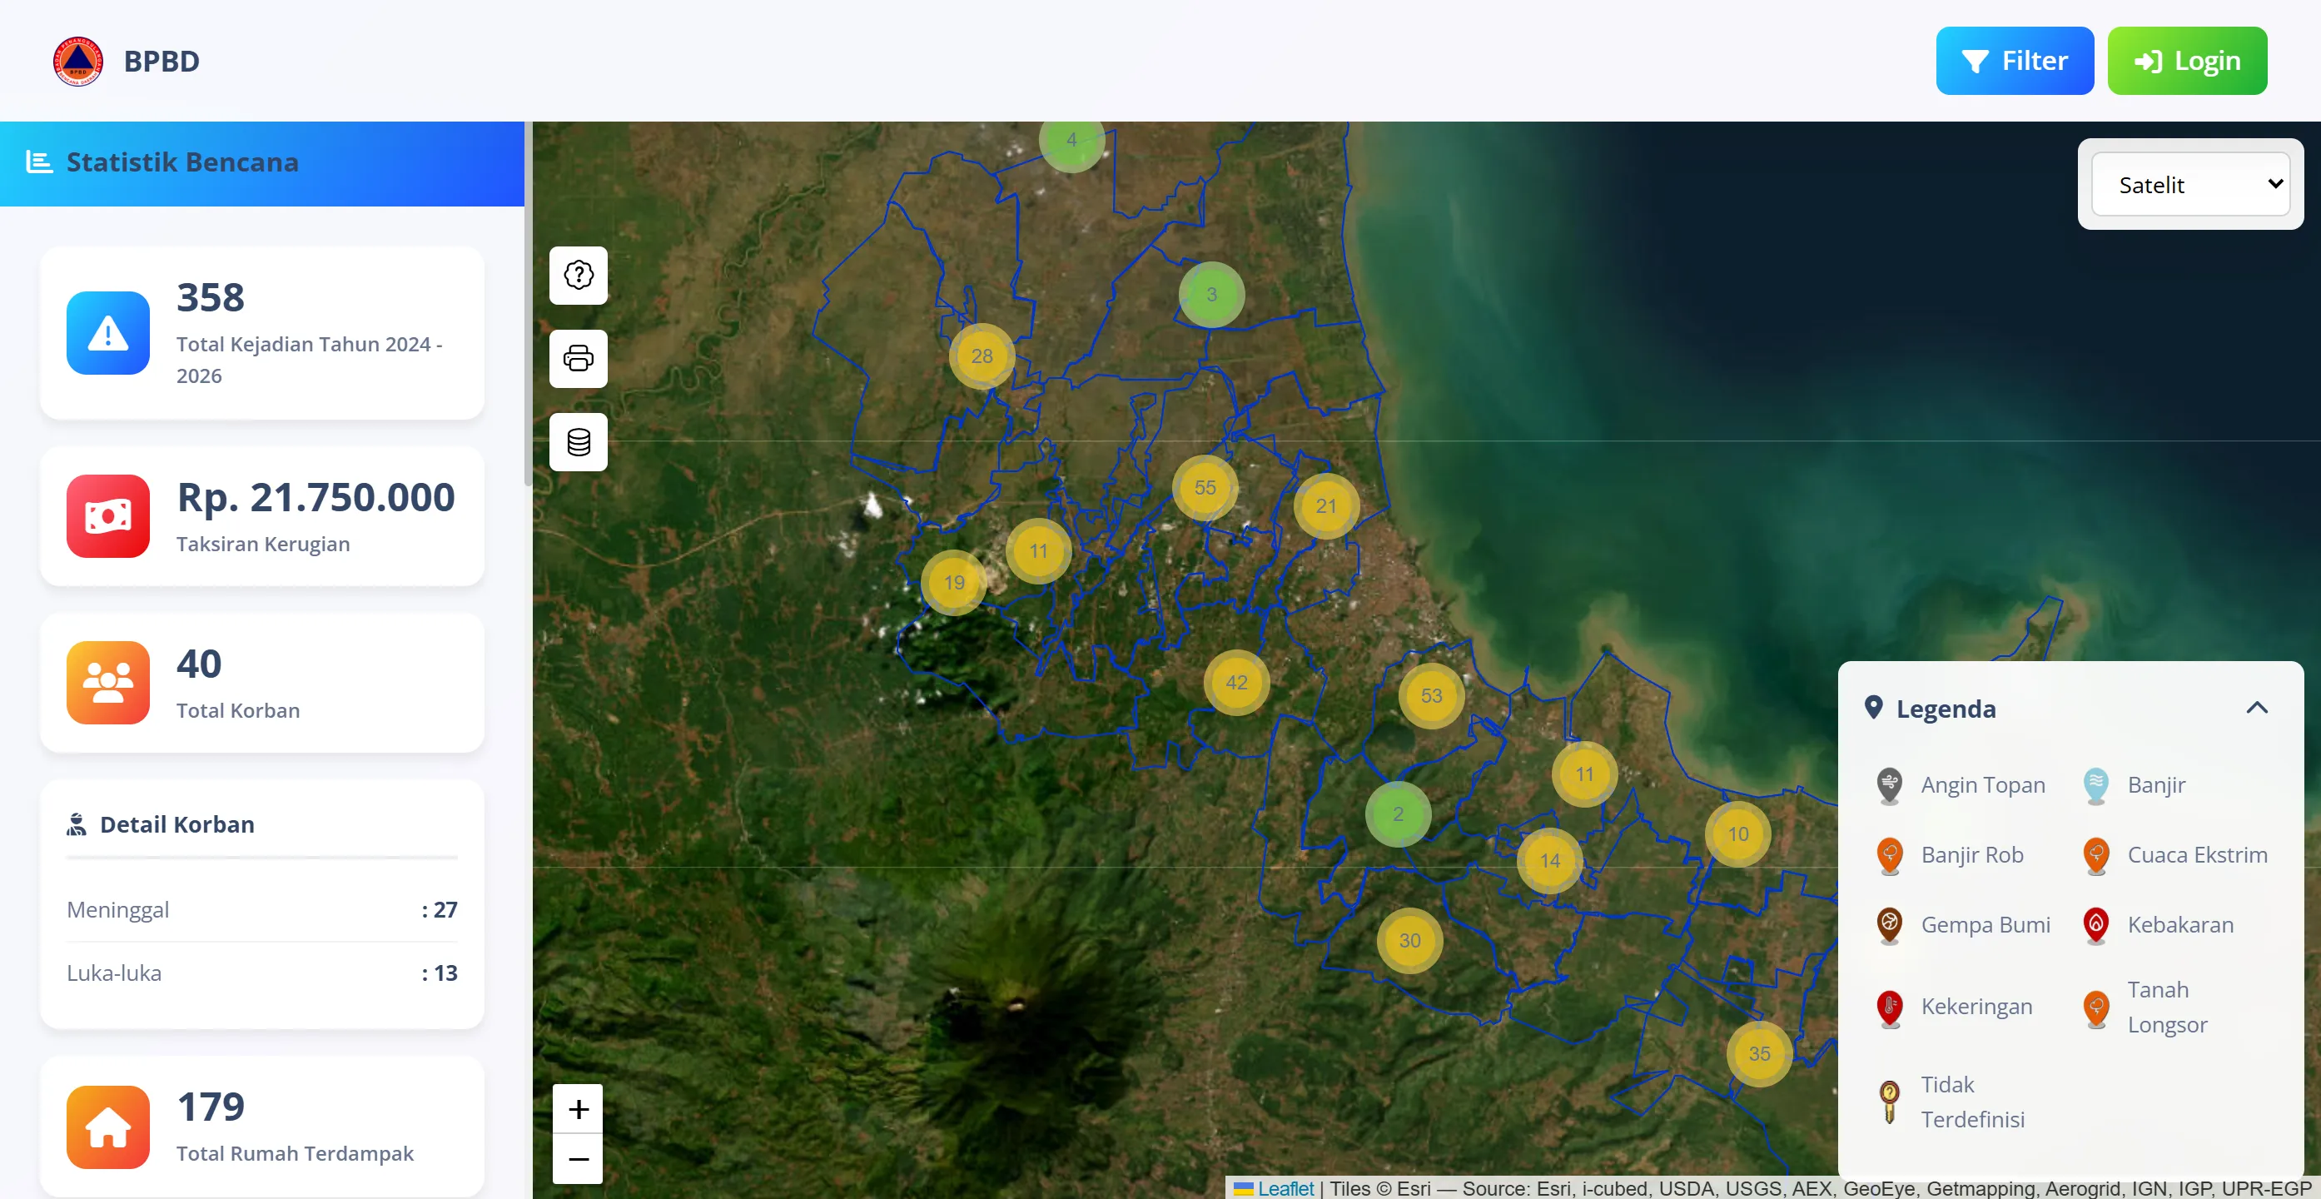The height and width of the screenshot is (1199, 2321).
Task: Click the help question mark map button
Action: pos(579,275)
